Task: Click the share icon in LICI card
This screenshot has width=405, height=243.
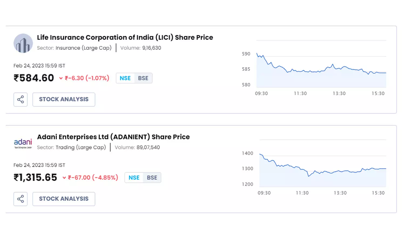Action: click(x=21, y=99)
